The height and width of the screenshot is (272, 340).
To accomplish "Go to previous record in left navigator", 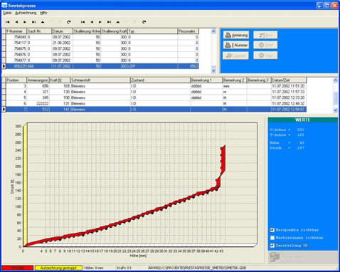I will 16,22.
